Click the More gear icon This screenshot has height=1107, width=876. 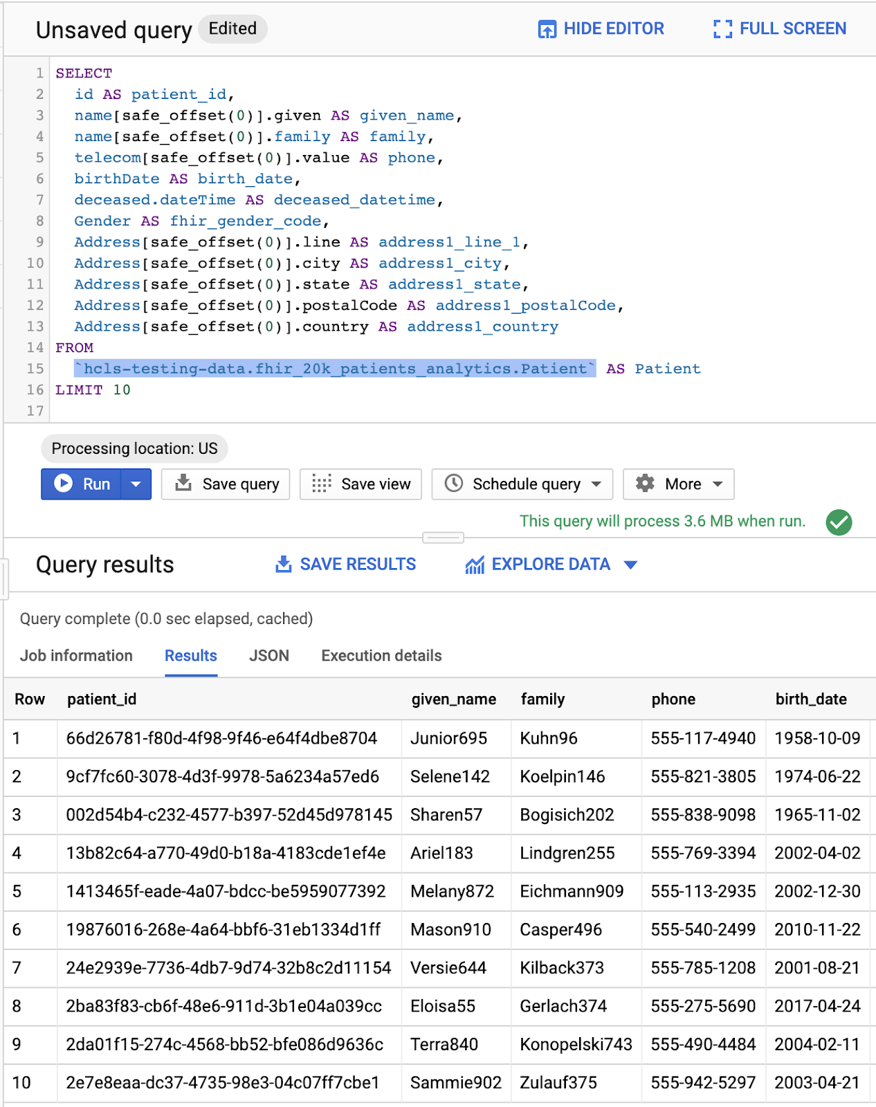(645, 483)
